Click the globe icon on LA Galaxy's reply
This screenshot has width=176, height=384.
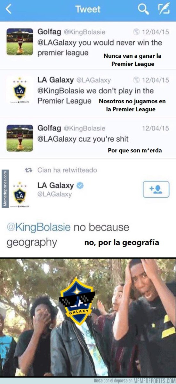[x=136, y=80]
